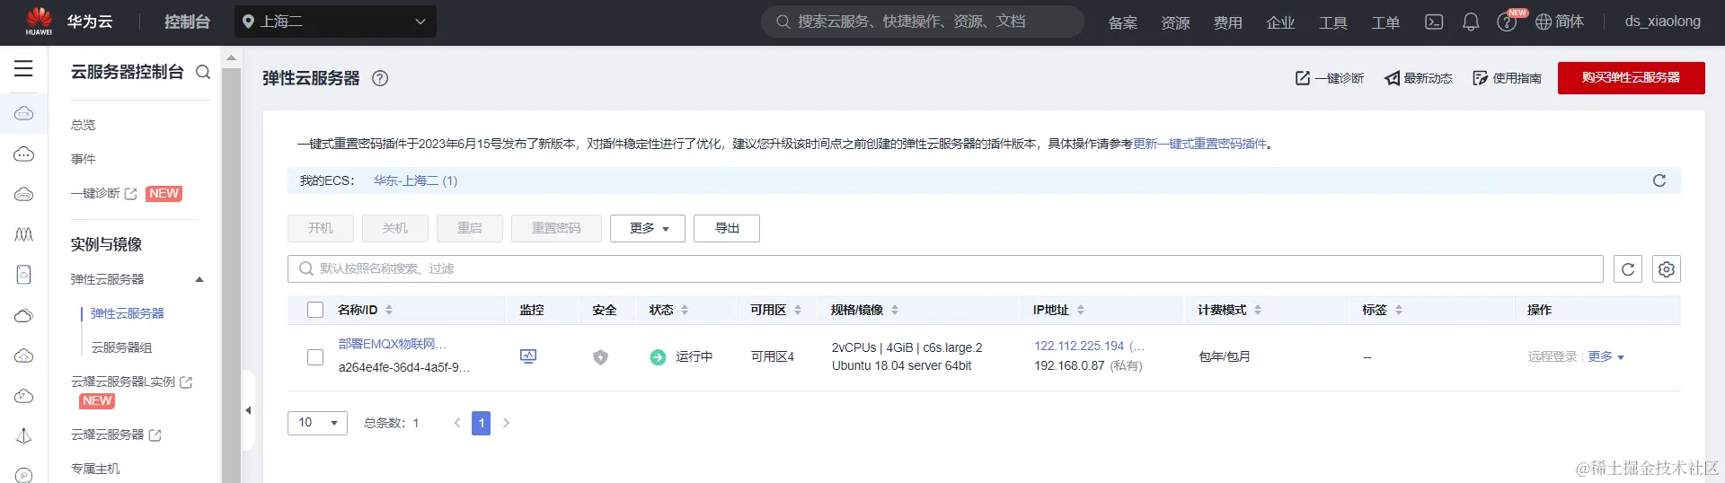Open the region selector 上海二
This screenshot has width=1725, height=483.
(x=335, y=22)
